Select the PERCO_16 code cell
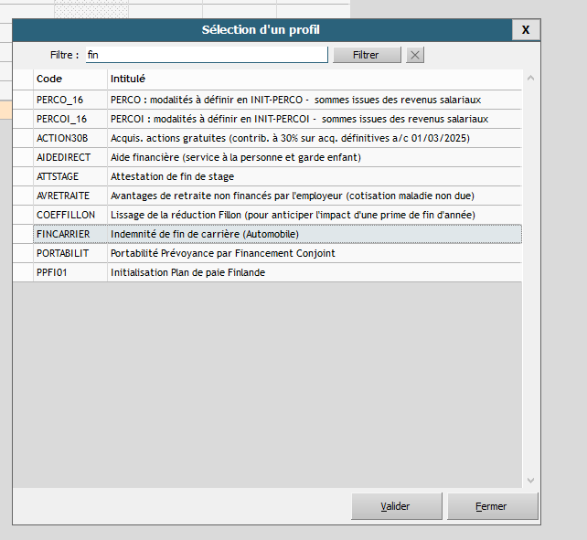 pyautogui.click(x=70, y=100)
